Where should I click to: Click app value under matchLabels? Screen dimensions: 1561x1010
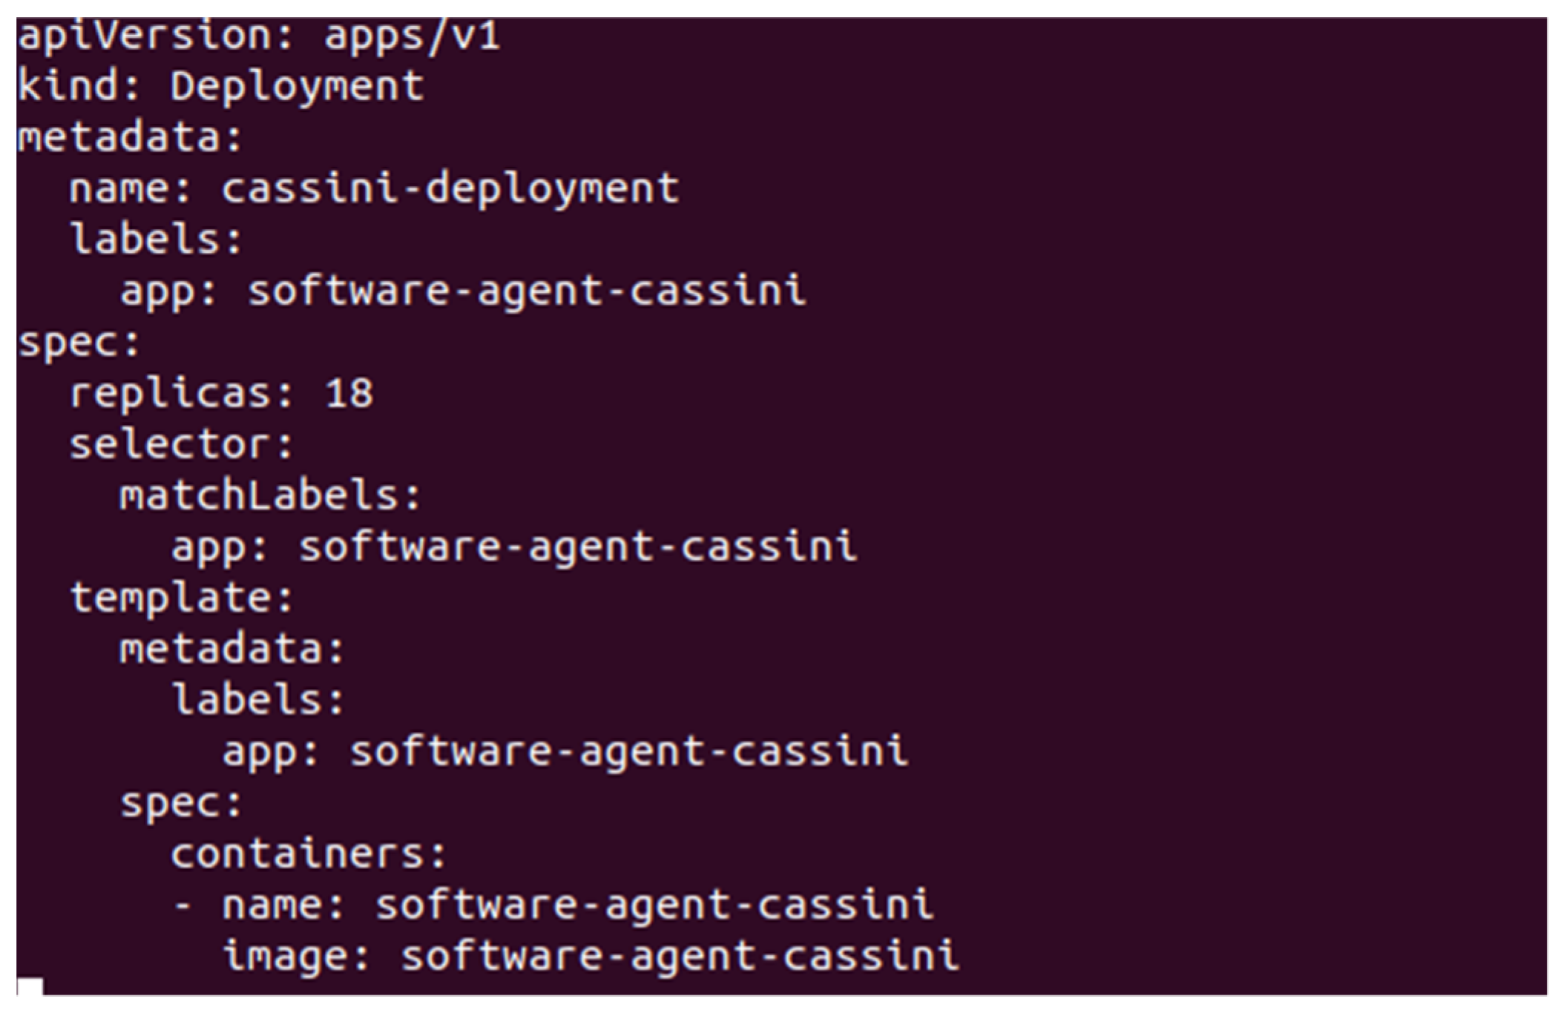[577, 547]
